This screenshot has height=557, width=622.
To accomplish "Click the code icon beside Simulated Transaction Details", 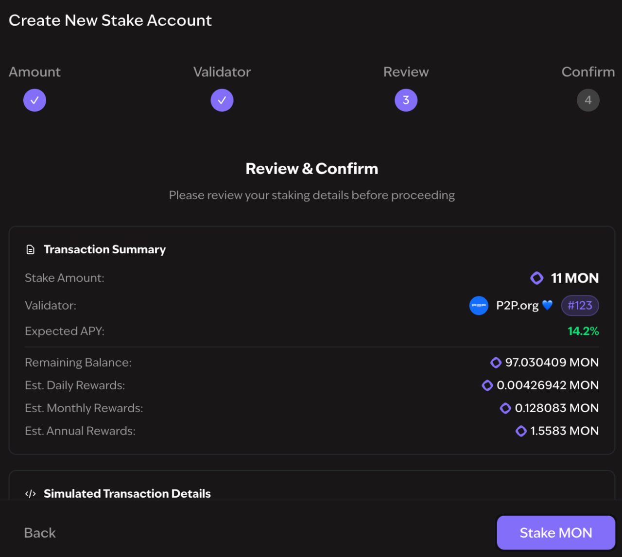I will 31,494.
